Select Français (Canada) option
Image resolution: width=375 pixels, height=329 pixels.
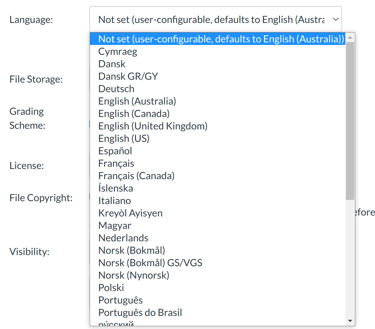(x=136, y=176)
